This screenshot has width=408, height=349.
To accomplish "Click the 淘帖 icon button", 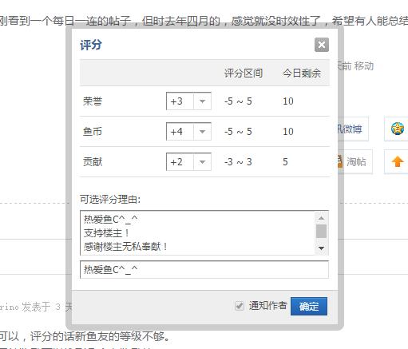I will (x=355, y=161).
